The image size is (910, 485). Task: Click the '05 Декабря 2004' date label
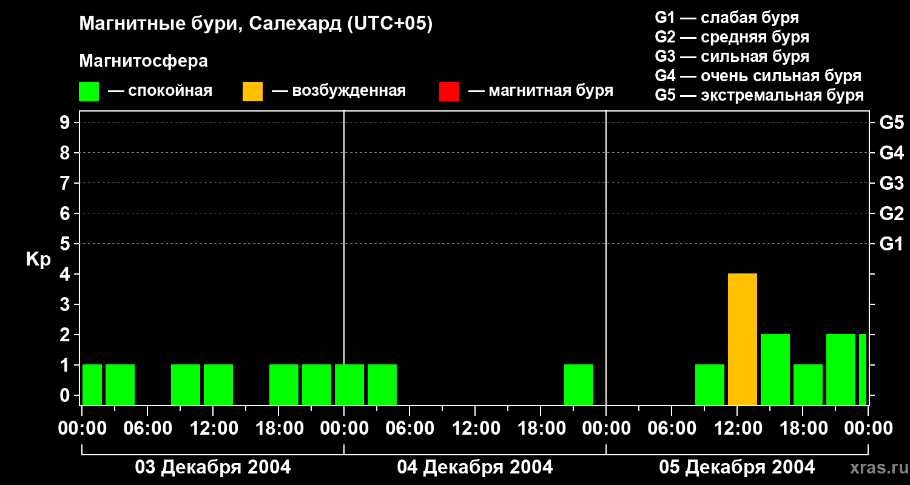pos(737,467)
